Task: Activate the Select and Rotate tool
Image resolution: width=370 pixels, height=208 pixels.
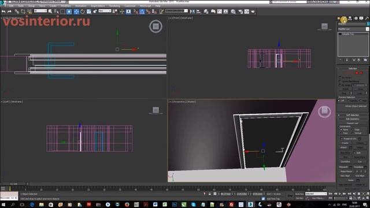Action: click(x=82, y=12)
